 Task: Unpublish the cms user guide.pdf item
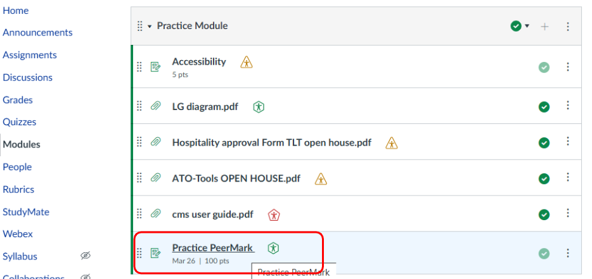coord(544,214)
